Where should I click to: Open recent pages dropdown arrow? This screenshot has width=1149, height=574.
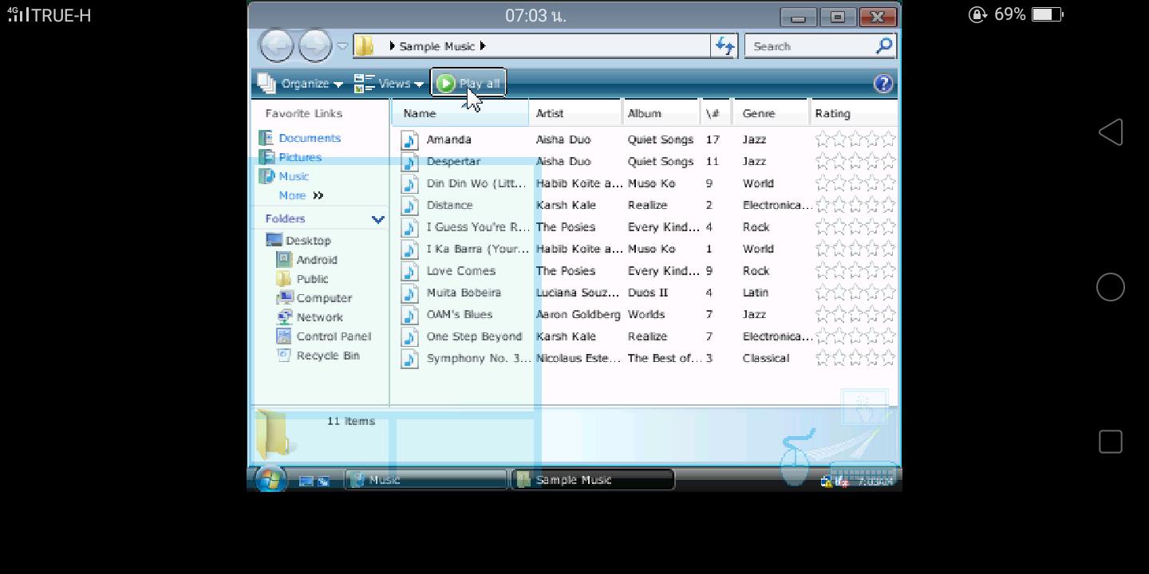pos(342,46)
